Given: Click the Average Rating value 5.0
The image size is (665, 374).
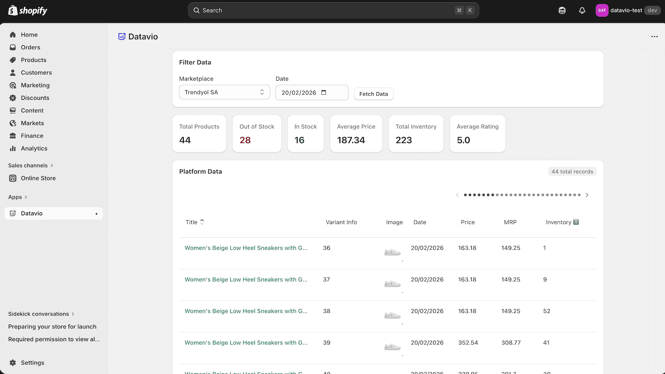Looking at the screenshot, I should pos(463,140).
